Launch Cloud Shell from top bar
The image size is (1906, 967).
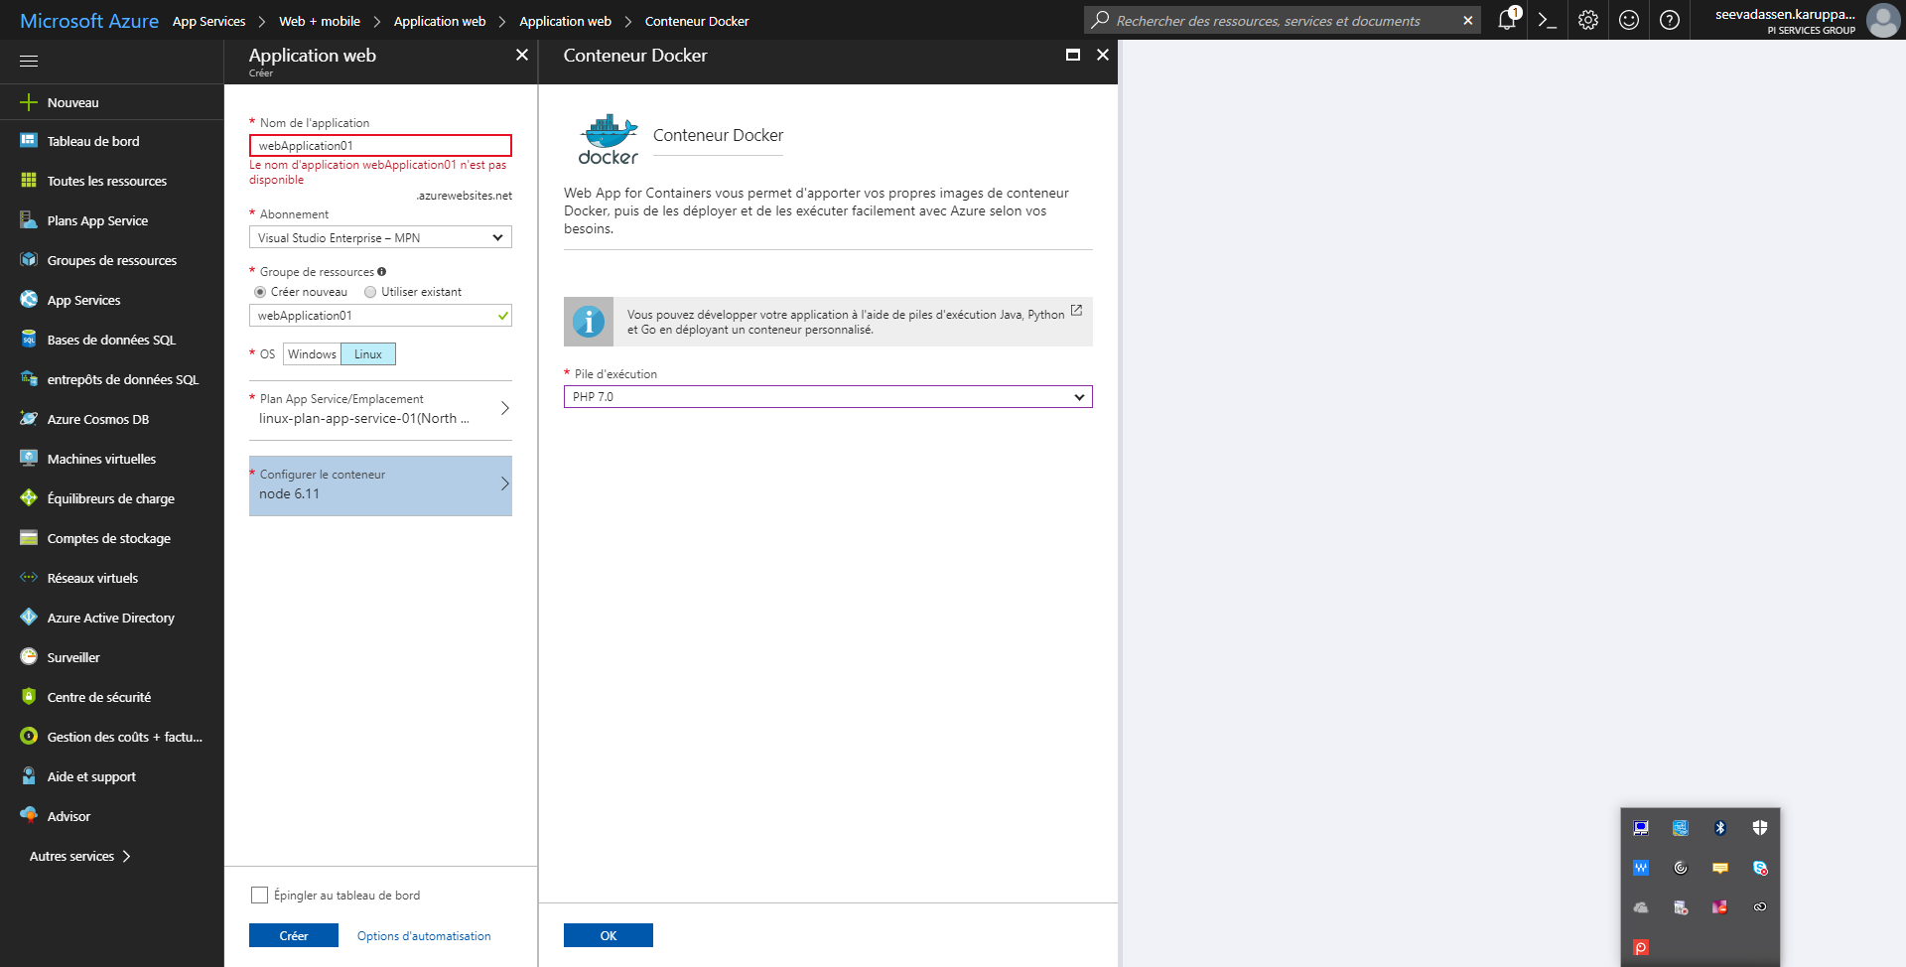pyautogui.click(x=1547, y=20)
